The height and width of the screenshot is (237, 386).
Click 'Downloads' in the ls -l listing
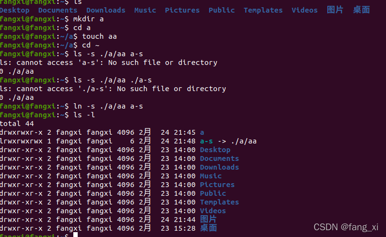219,167
